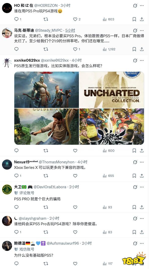Bookmark the Steady_MVPC tweet

coord(134,49)
